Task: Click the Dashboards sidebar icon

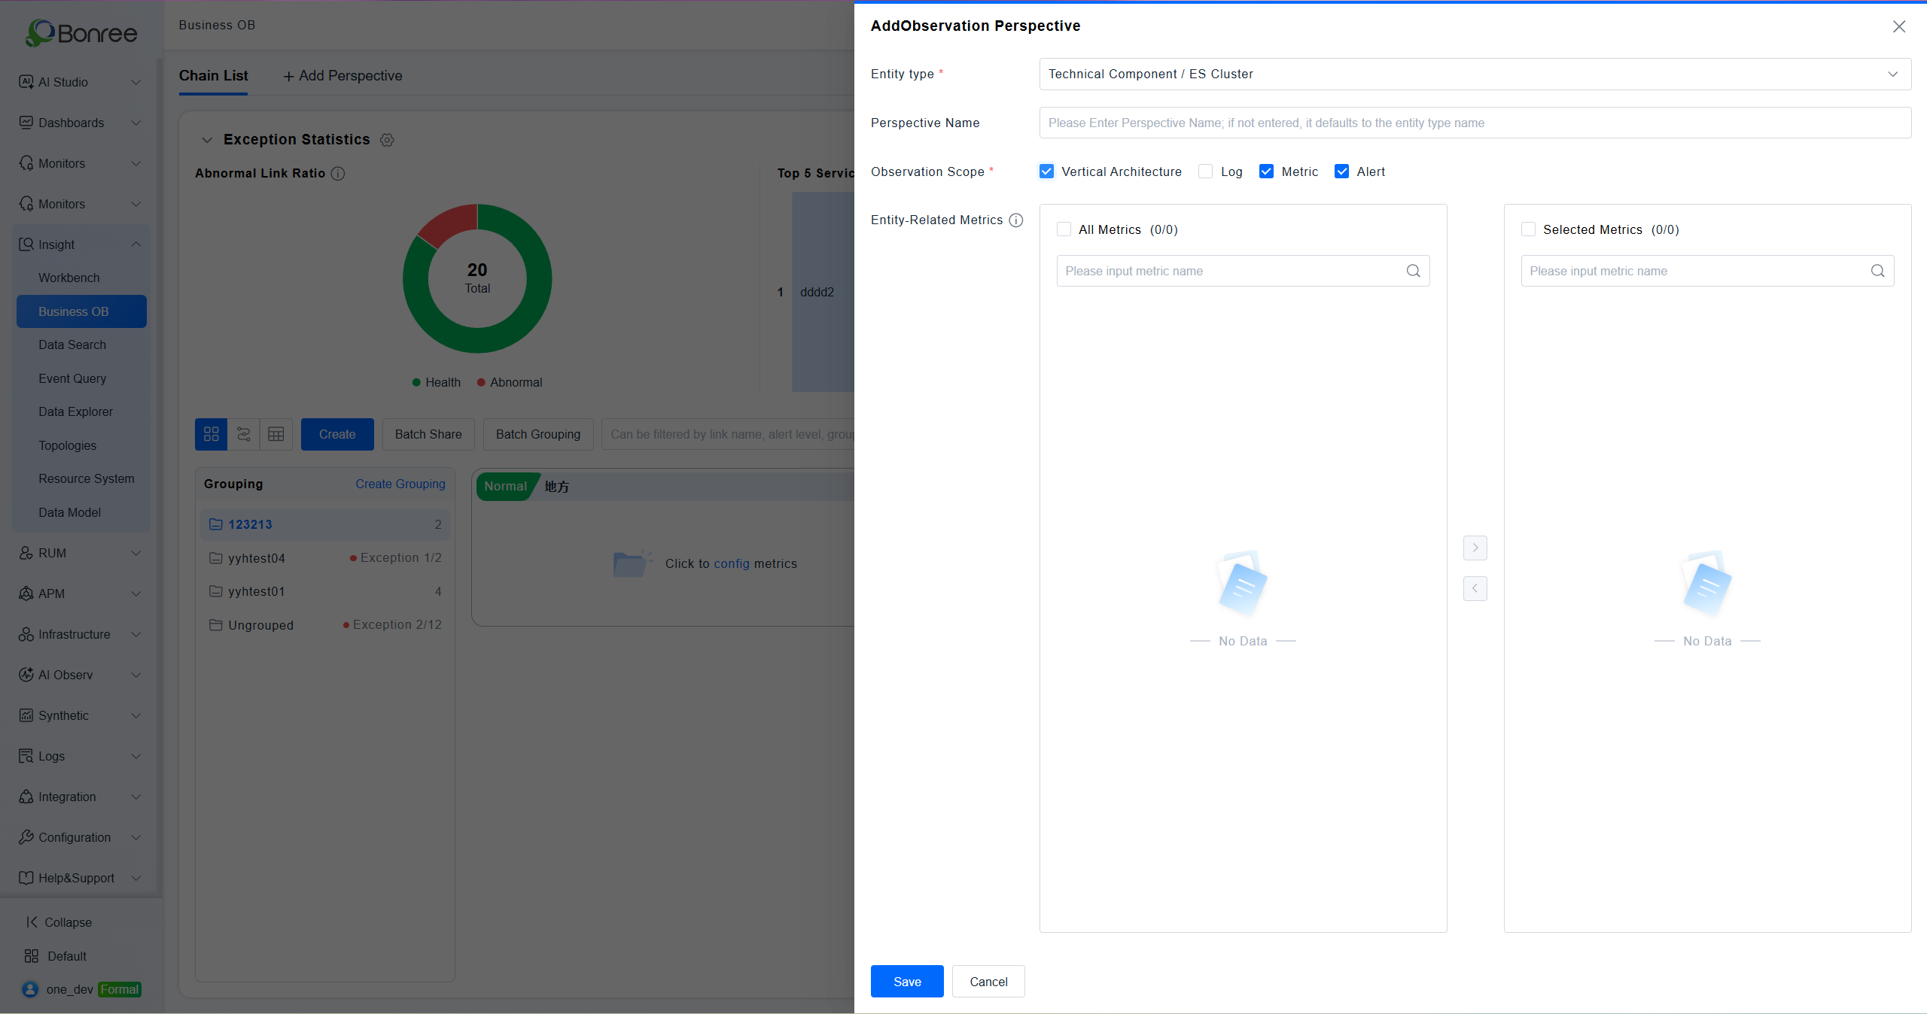Action: 26,122
